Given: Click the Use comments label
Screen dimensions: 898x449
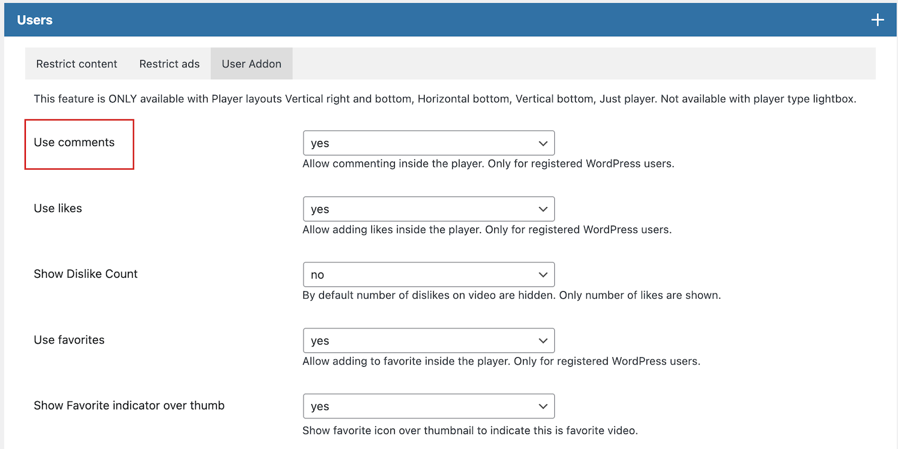Looking at the screenshot, I should [x=74, y=143].
